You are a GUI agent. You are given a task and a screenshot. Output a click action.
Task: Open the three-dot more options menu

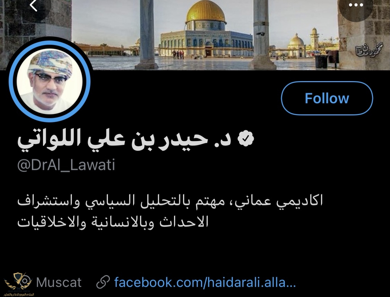[x=356, y=6]
